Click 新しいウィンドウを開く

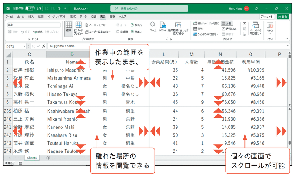pos(206,23)
